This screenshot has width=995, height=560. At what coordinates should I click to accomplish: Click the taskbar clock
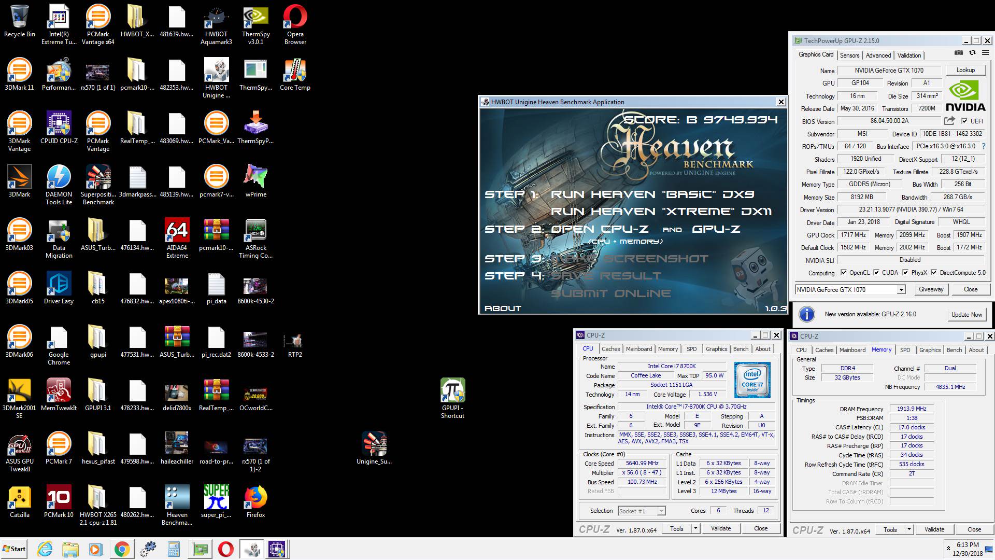(x=968, y=549)
